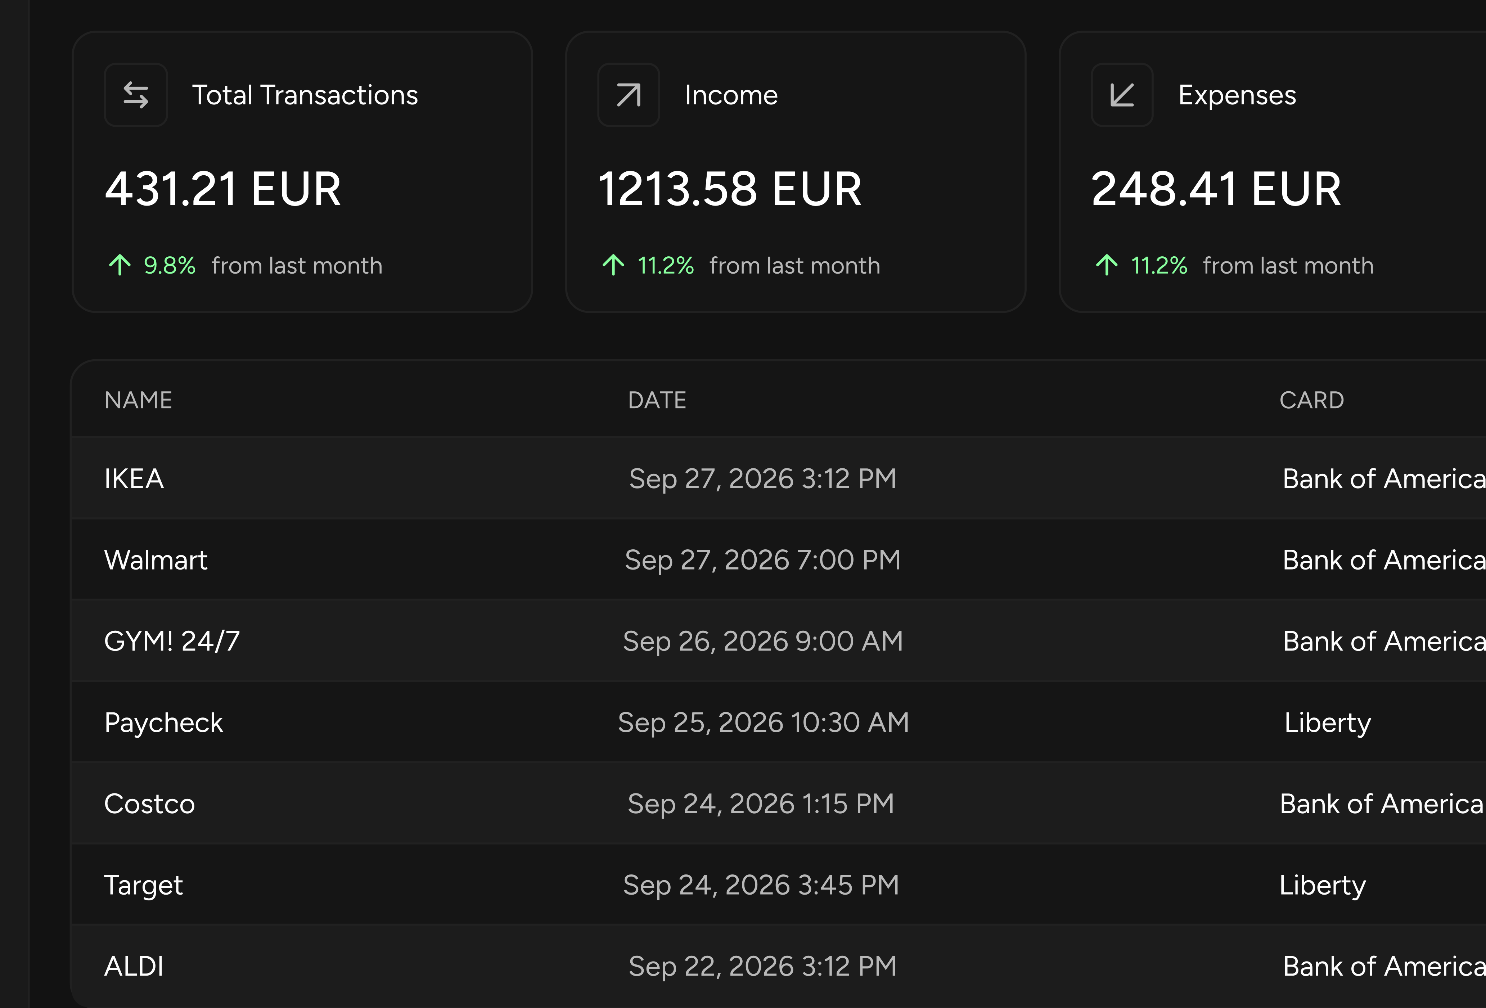Click the Total Transactions swap arrows icon

click(x=136, y=95)
